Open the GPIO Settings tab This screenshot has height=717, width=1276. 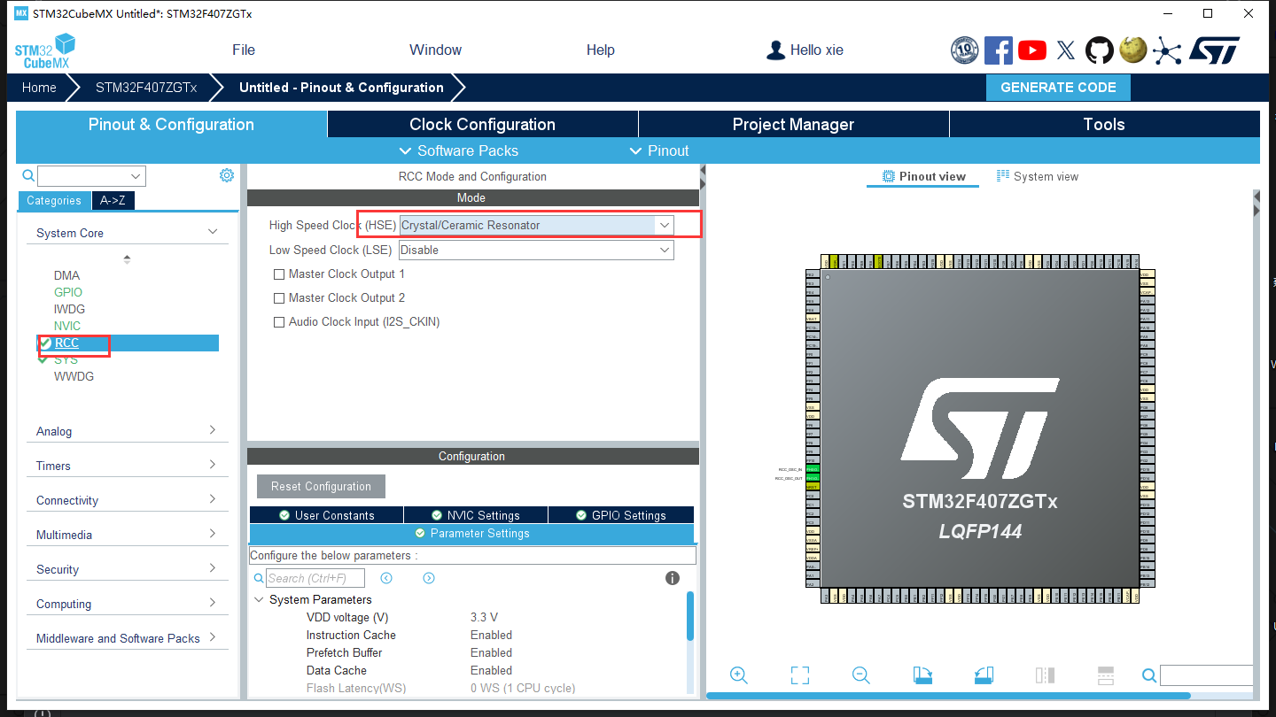click(620, 515)
